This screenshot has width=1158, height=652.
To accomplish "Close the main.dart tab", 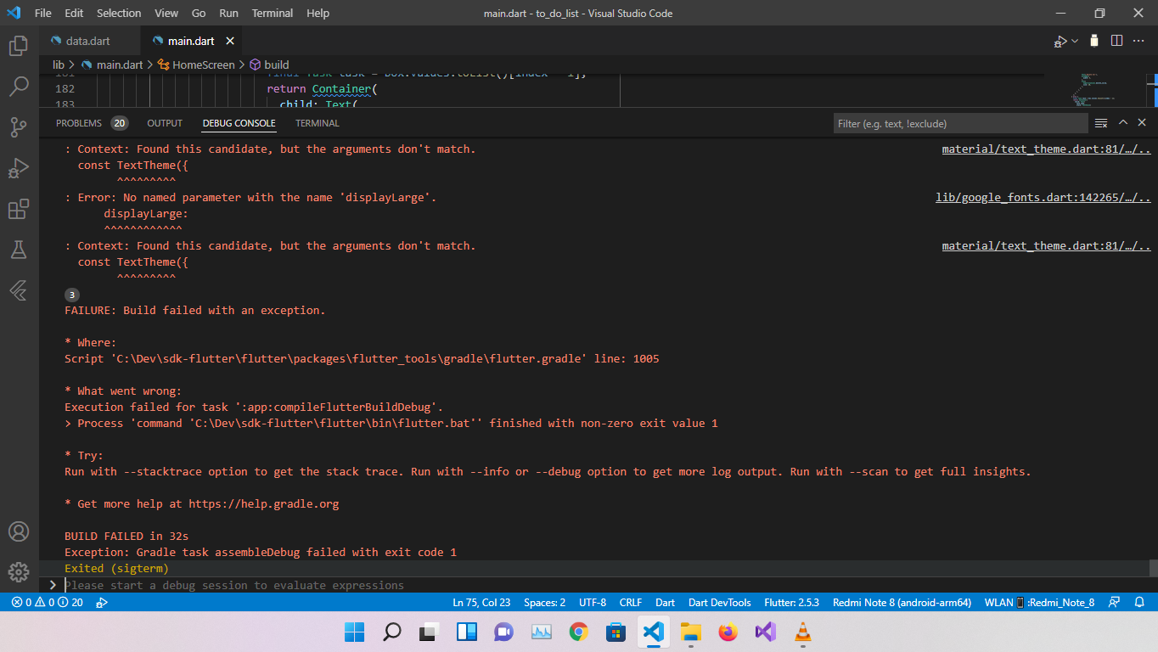I will 230,41.
